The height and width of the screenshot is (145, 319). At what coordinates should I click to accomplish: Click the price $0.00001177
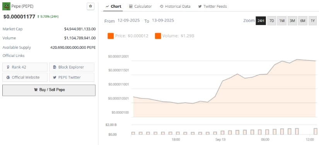[19, 17]
